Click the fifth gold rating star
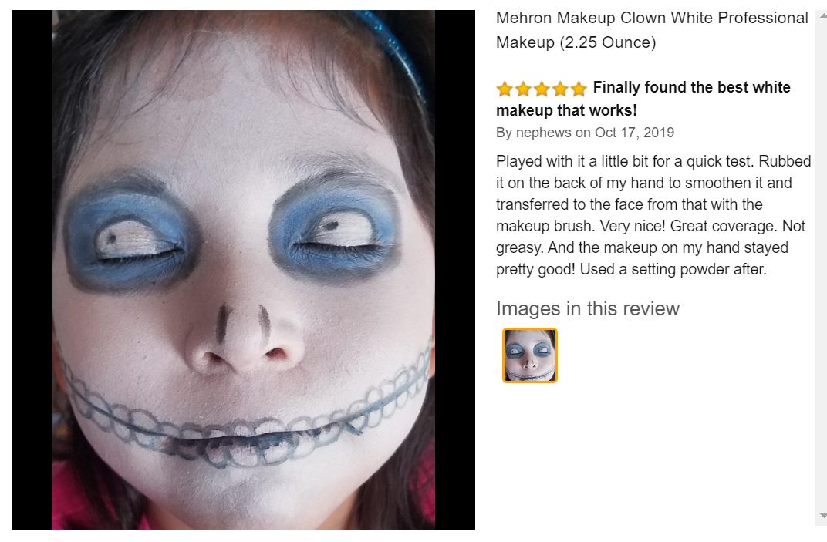827x542 pixels. tap(579, 89)
